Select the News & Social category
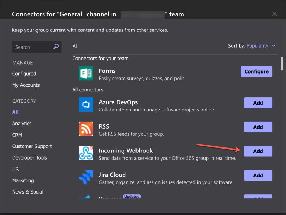This screenshot has height=215, width=286. (28, 192)
